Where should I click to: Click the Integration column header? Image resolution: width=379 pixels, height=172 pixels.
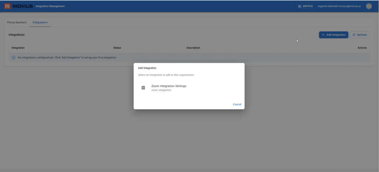[x=18, y=48]
